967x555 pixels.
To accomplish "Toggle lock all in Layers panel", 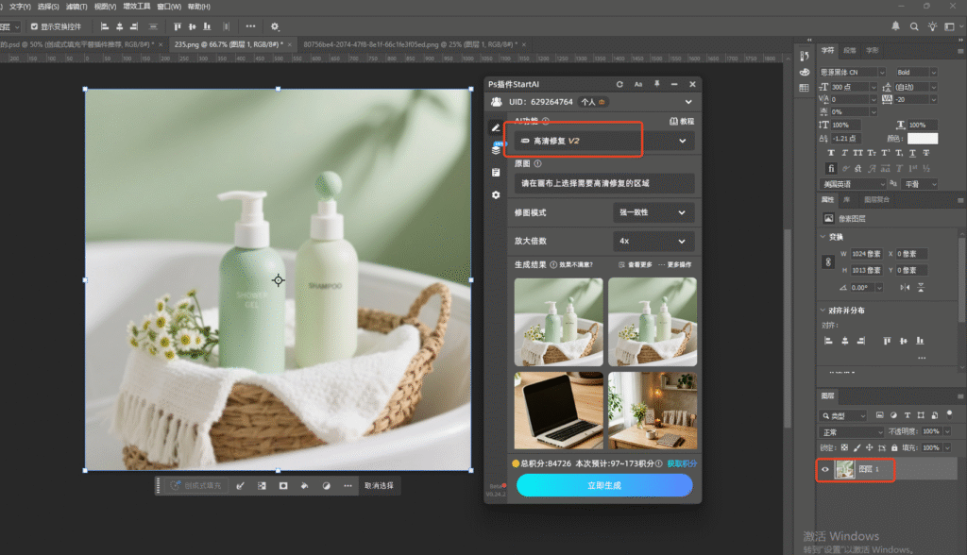I will pyautogui.click(x=894, y=447).
